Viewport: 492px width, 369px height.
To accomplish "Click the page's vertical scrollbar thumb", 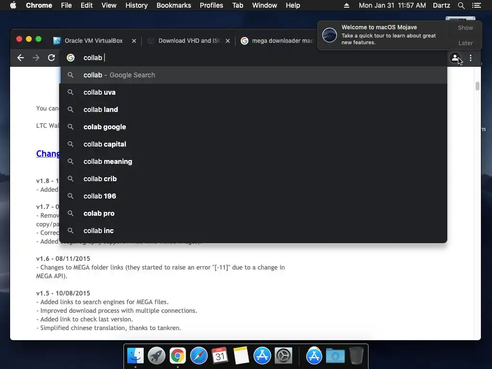I will pyautogui.click(x=477, y=86).
